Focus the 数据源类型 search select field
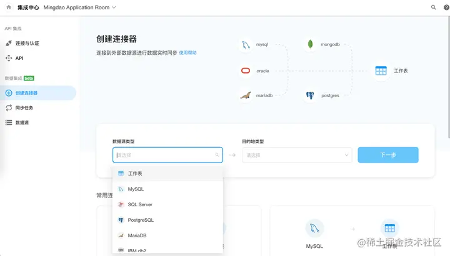This screenshot has height=256, width=450. (167, 155)
